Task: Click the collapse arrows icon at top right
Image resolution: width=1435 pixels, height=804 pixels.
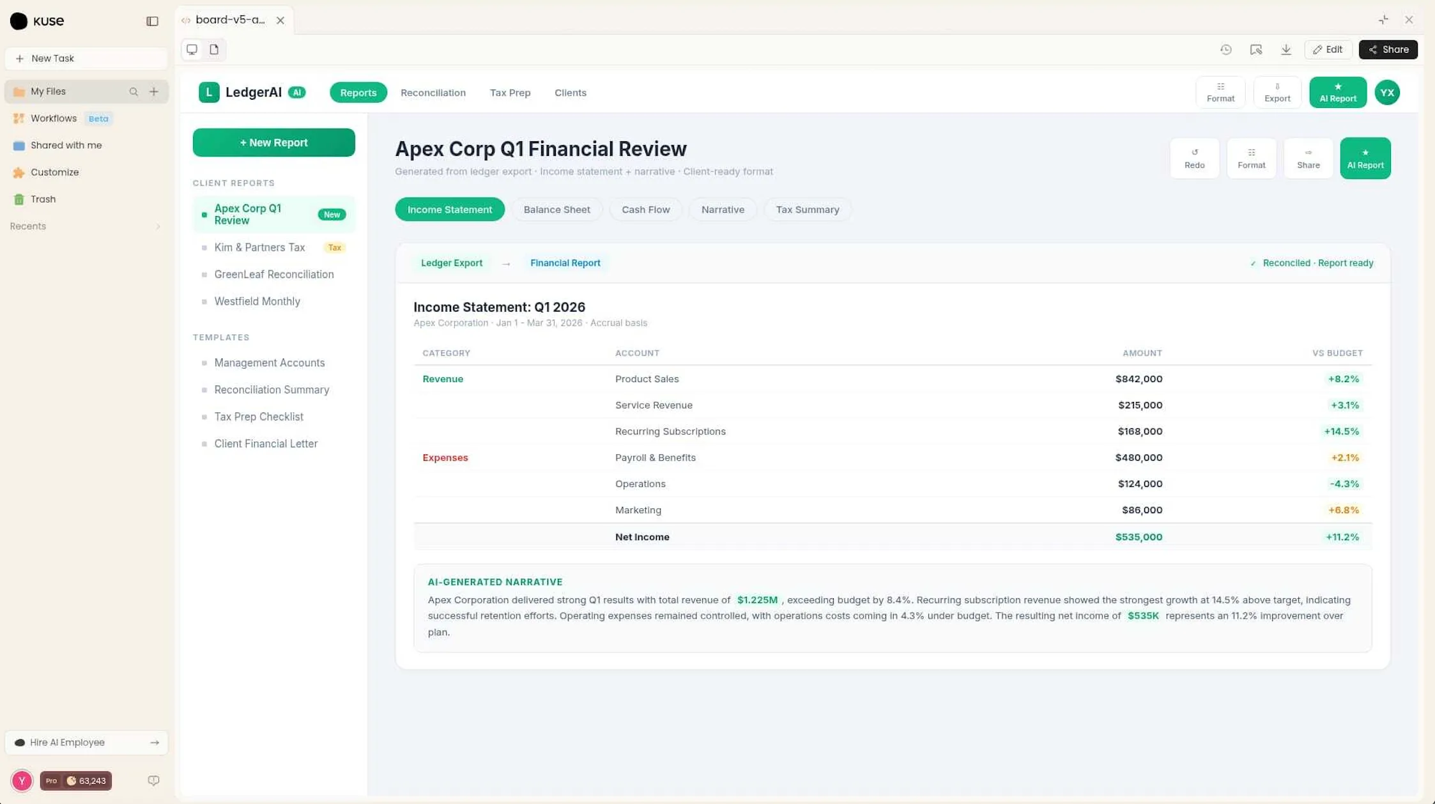Action: pos(1383,20)
